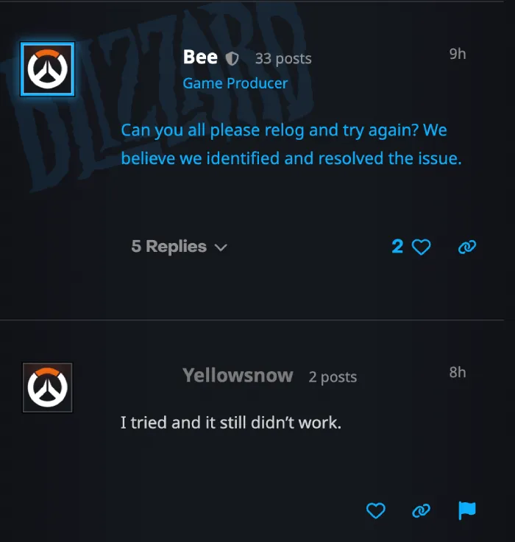This screenshot has width=515, height=542.
Task: Click the 8h post timestamp
Action: 458,373
